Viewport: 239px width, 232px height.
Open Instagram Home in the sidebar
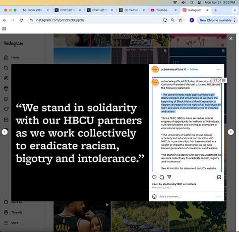pos(12,57)
